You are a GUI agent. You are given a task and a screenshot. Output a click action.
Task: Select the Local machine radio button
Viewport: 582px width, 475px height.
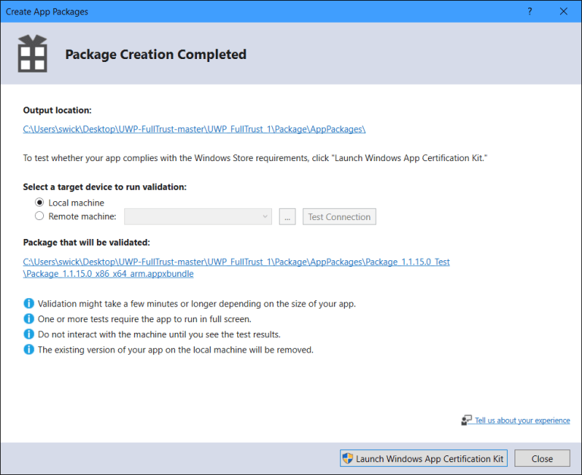point(39,202)
